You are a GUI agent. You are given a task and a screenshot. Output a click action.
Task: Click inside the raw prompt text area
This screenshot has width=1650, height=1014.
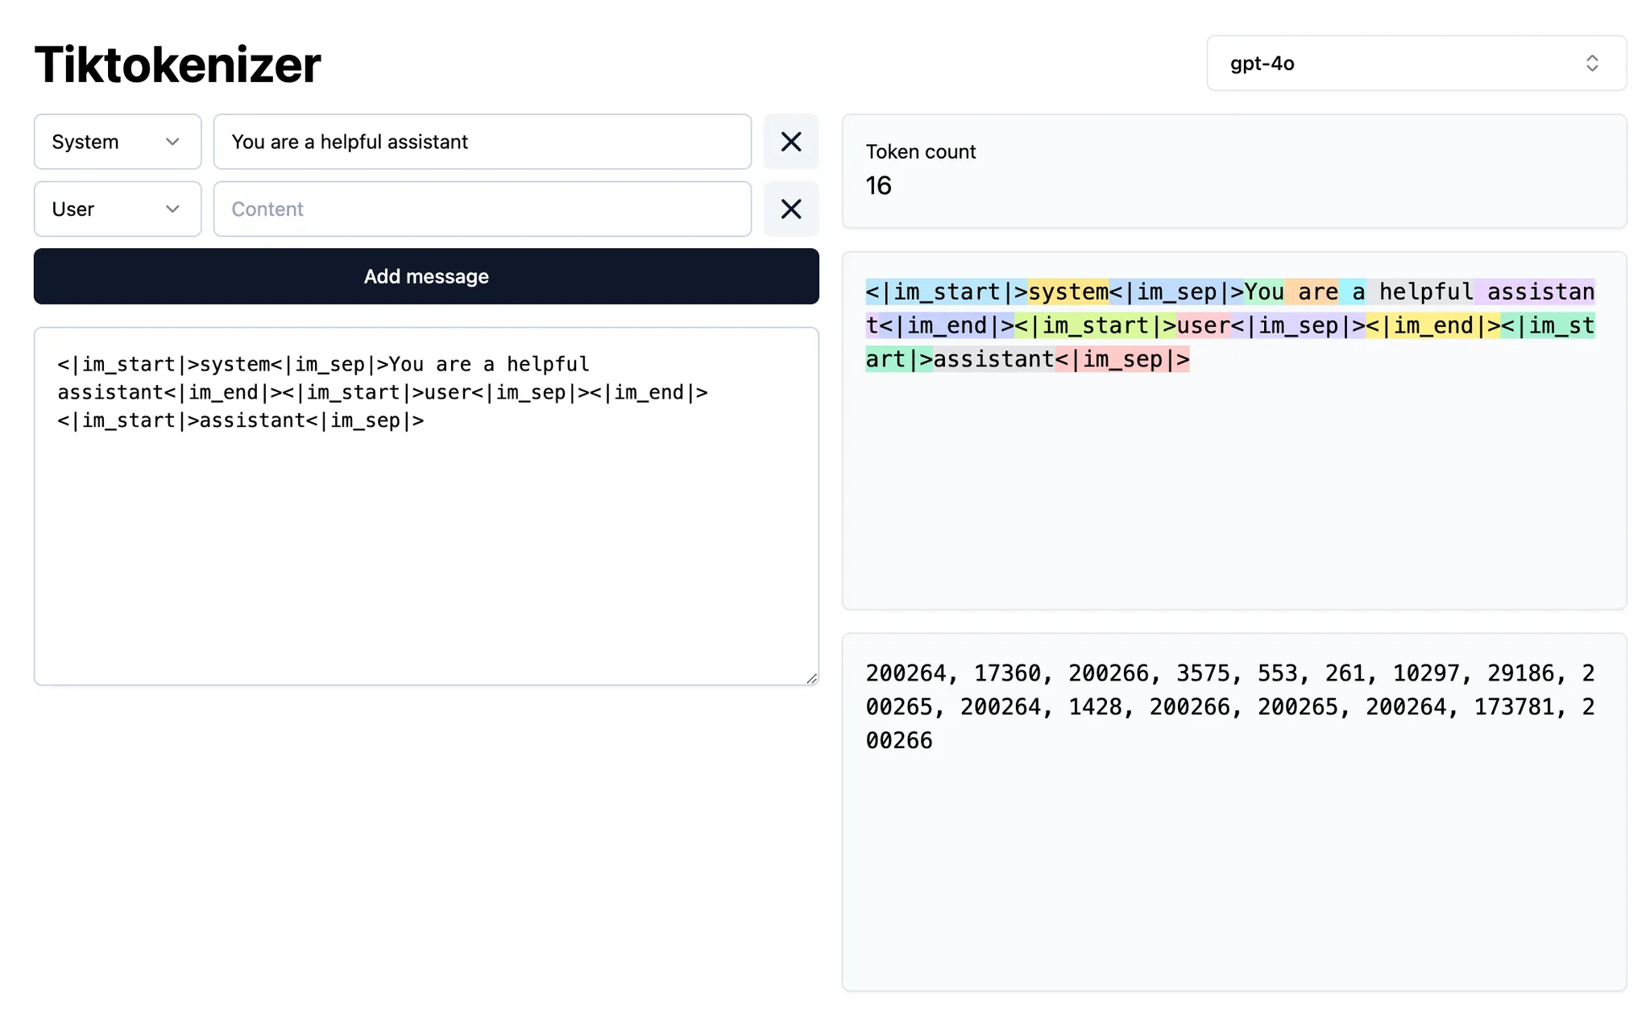(x=425, y=499)
